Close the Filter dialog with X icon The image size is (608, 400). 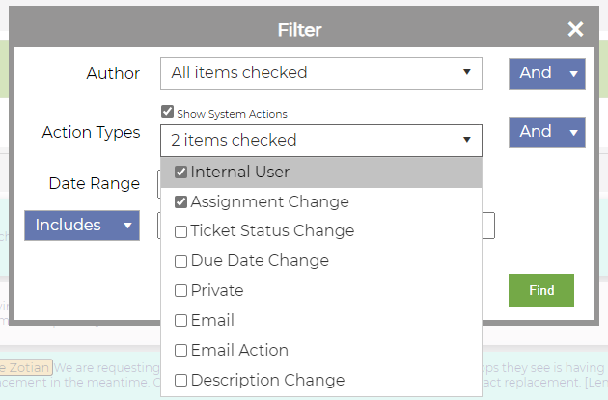pos(575,29)
